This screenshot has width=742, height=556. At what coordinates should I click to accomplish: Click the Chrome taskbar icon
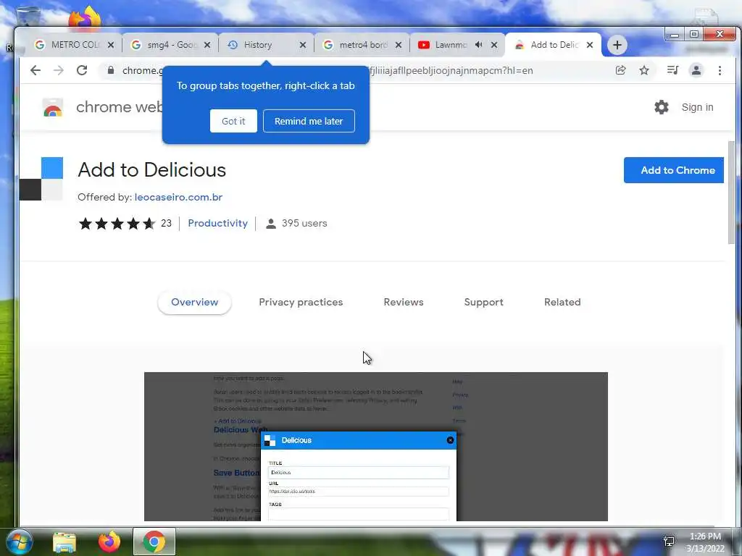point(154,542)
